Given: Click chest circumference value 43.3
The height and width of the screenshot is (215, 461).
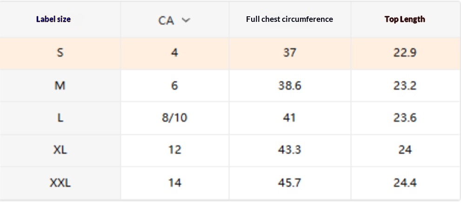Looking at the screenshot, I should click(289, 150).
